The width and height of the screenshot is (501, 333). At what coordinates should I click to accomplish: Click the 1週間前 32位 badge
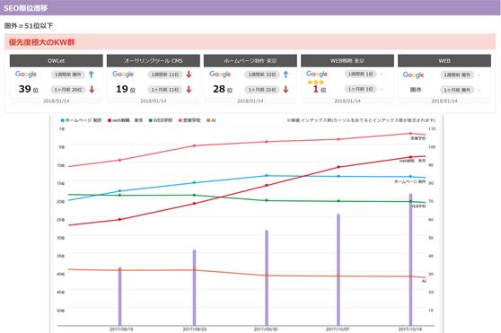[262, 74]
